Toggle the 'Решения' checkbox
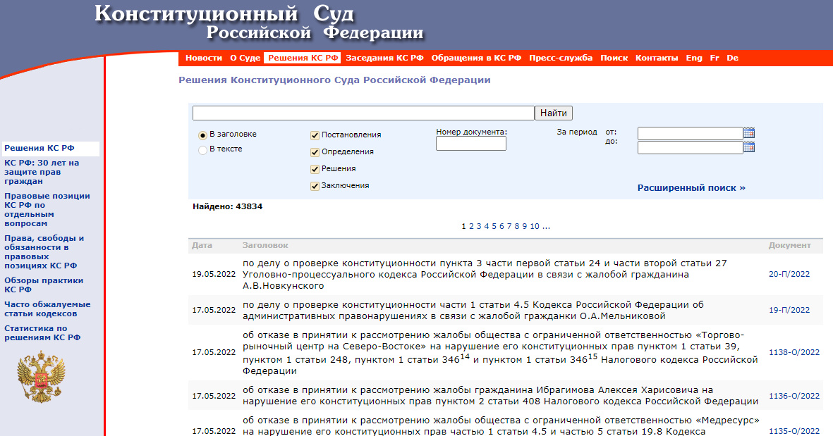Viewport: 833px width, 436px height. pos(315,169)
